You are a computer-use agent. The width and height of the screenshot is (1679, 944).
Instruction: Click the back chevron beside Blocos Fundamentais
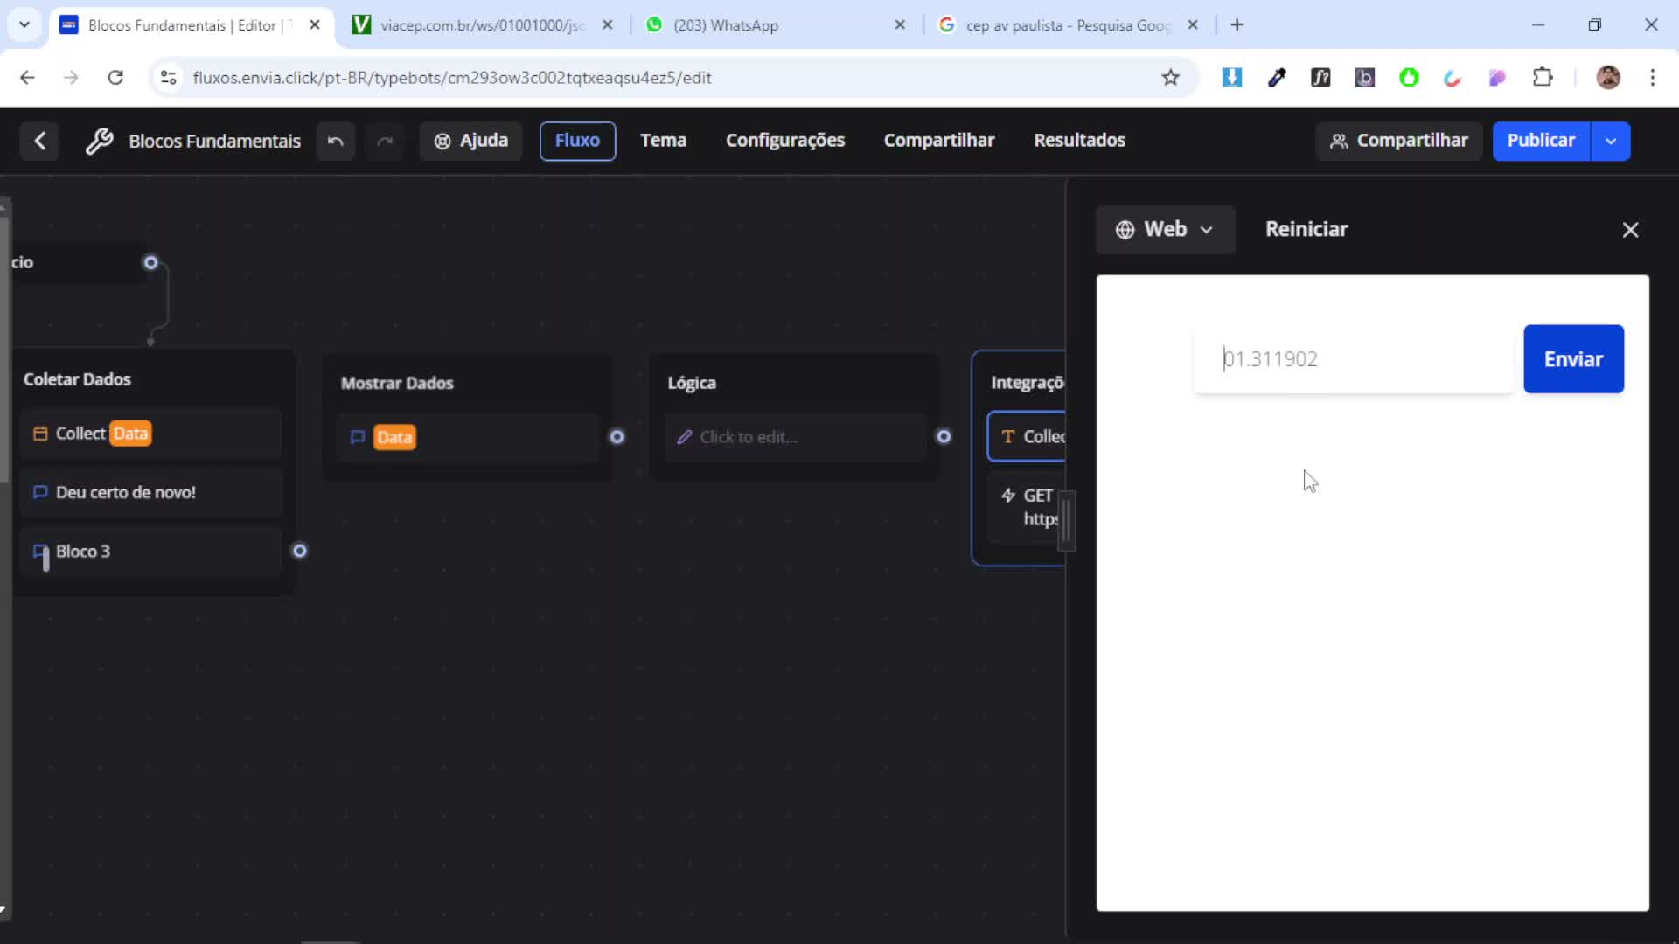coord(40,141)
